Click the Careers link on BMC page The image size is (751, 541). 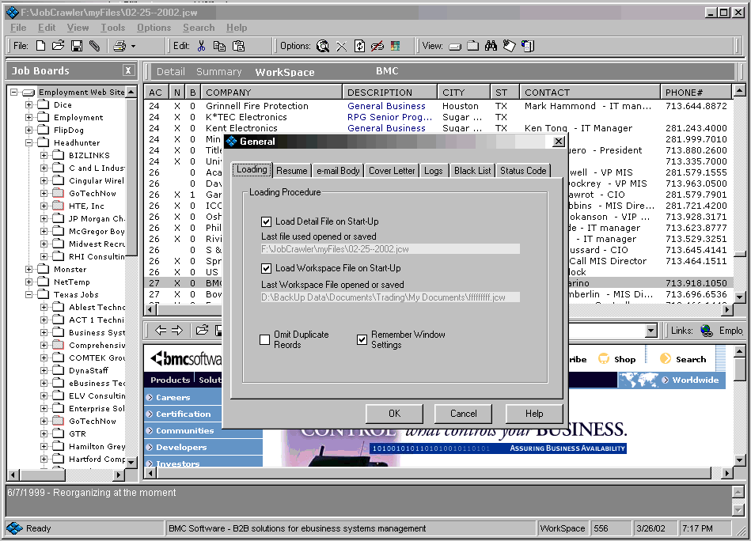pyautogui.click(x=174, y=396)
